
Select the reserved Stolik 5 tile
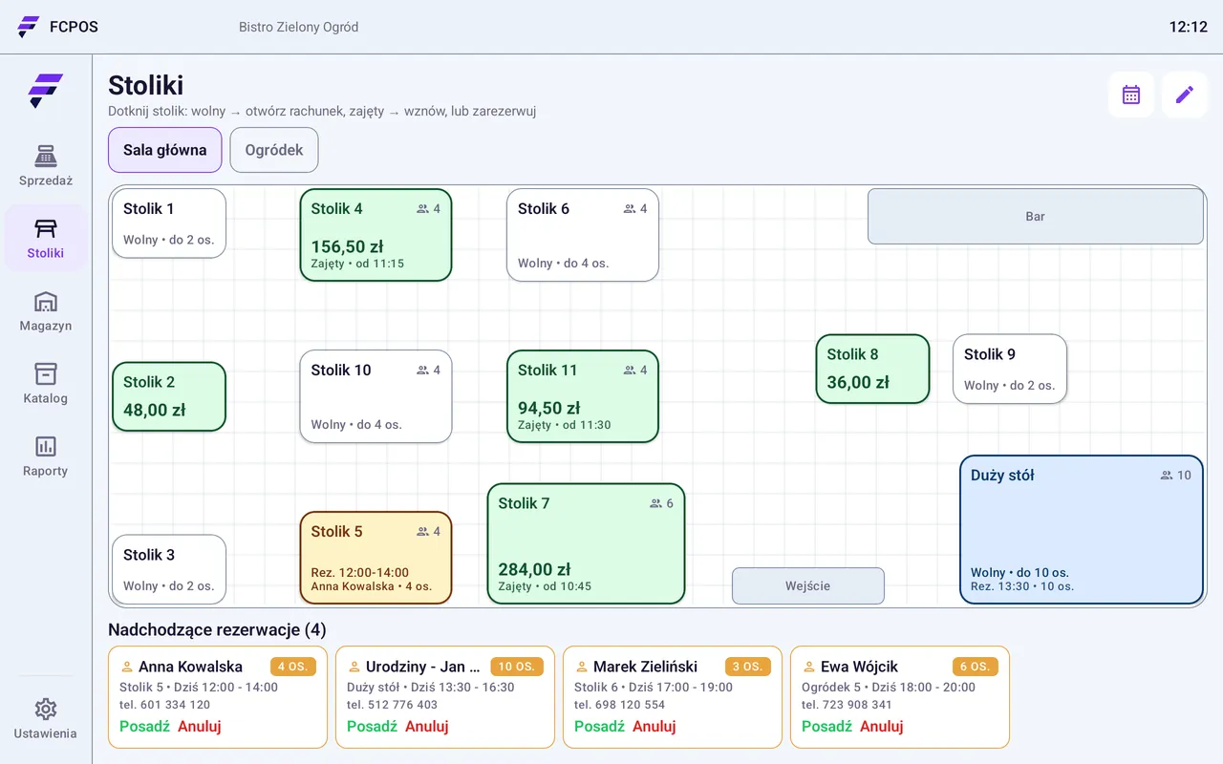coord(375,558)
